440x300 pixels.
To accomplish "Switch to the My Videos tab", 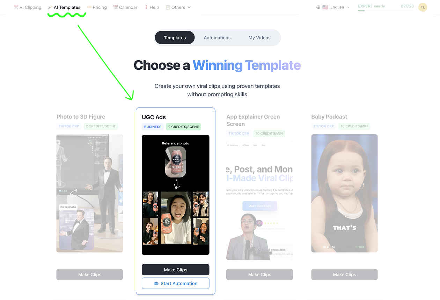I will (259, 38).
